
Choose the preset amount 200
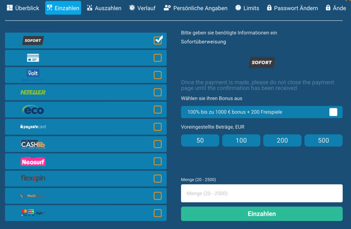pyautogui.click(x=282, y=140)
